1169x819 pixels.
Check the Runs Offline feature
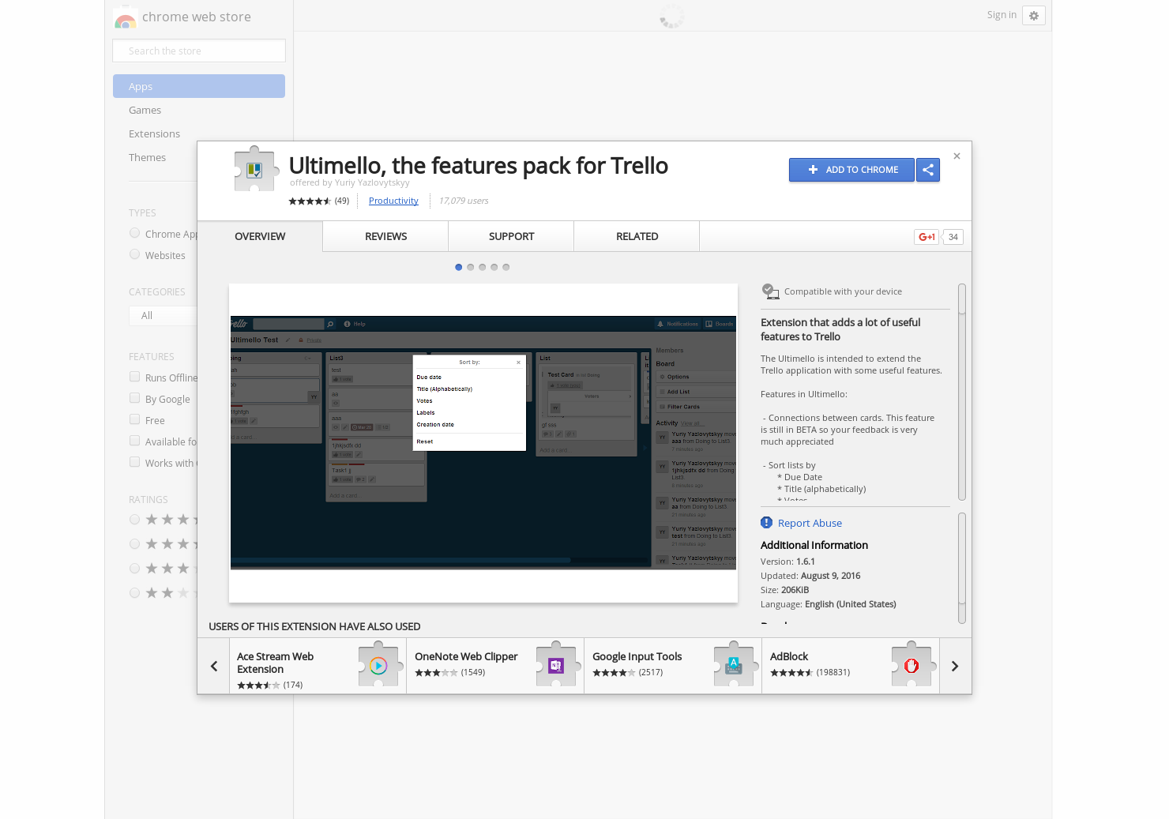(135, 377)
